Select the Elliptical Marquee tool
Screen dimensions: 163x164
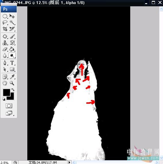point(5,16)
